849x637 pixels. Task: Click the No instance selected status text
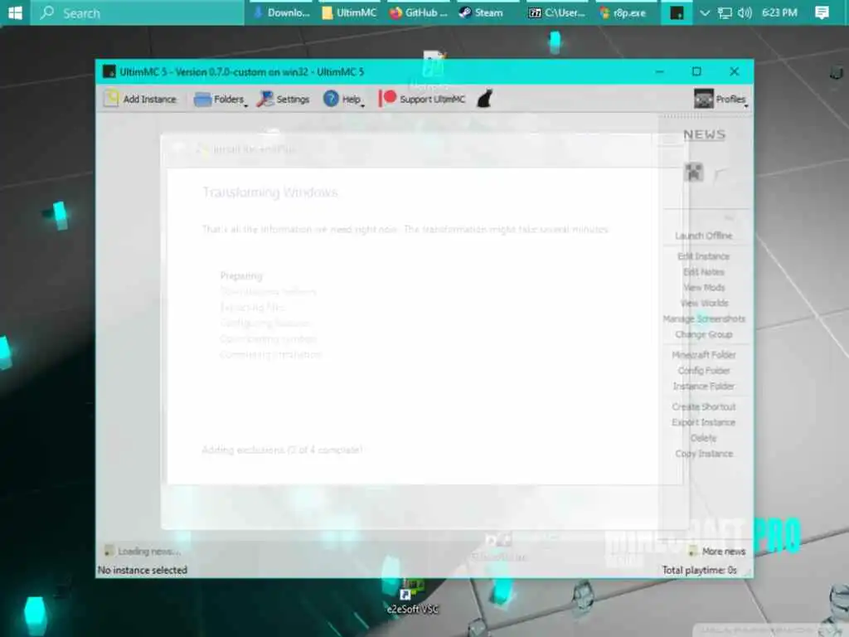click(143, 571)
